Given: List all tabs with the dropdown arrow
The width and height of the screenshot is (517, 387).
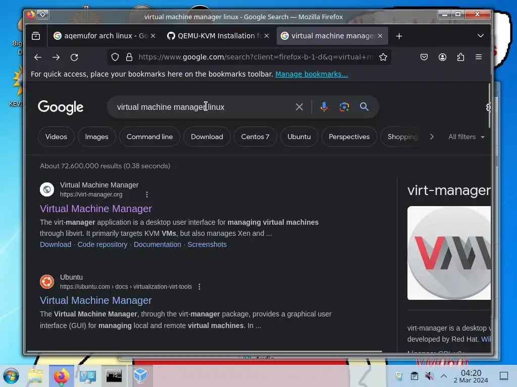Looking at the screenshot, I should click(481, 36).
